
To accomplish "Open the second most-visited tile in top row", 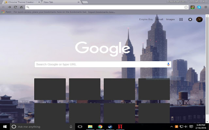I will [85, 89].
